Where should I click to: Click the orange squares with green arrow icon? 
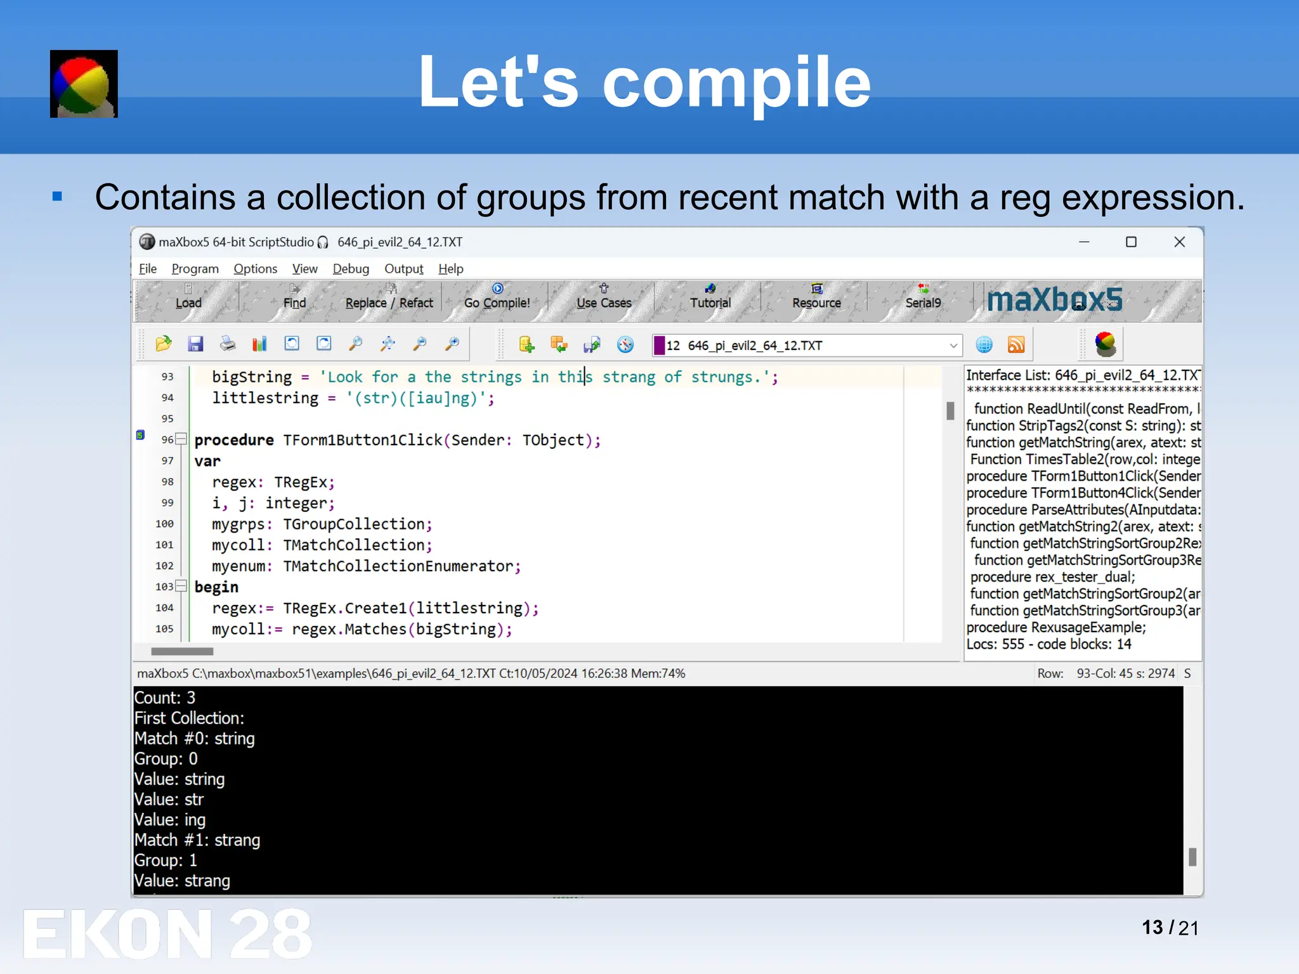pos(559,344)
